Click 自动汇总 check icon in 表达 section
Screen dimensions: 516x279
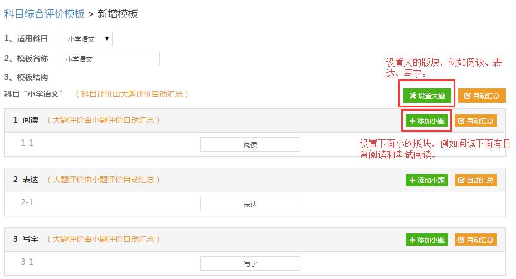point(461,180)
